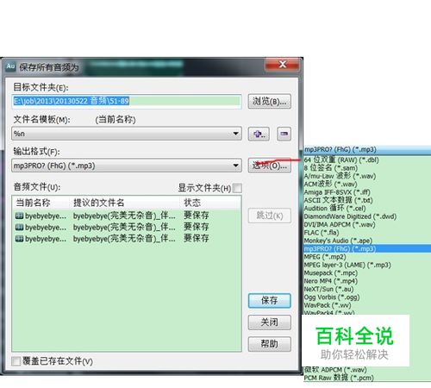Select highlighted mp3PRO? (FhG) (*.mp3) list entry
Screen dimensions: 431x388
pyautogui.click(x=367, y=248)
